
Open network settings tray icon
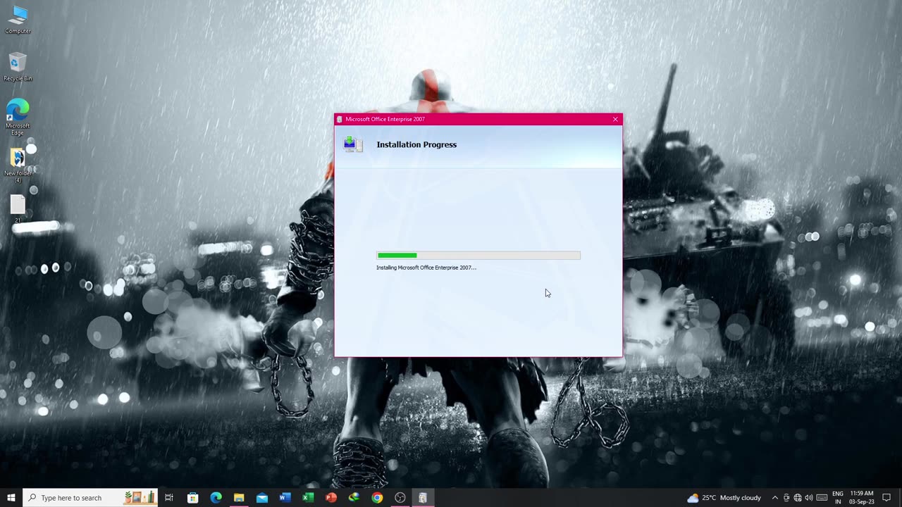pos(798,498)
